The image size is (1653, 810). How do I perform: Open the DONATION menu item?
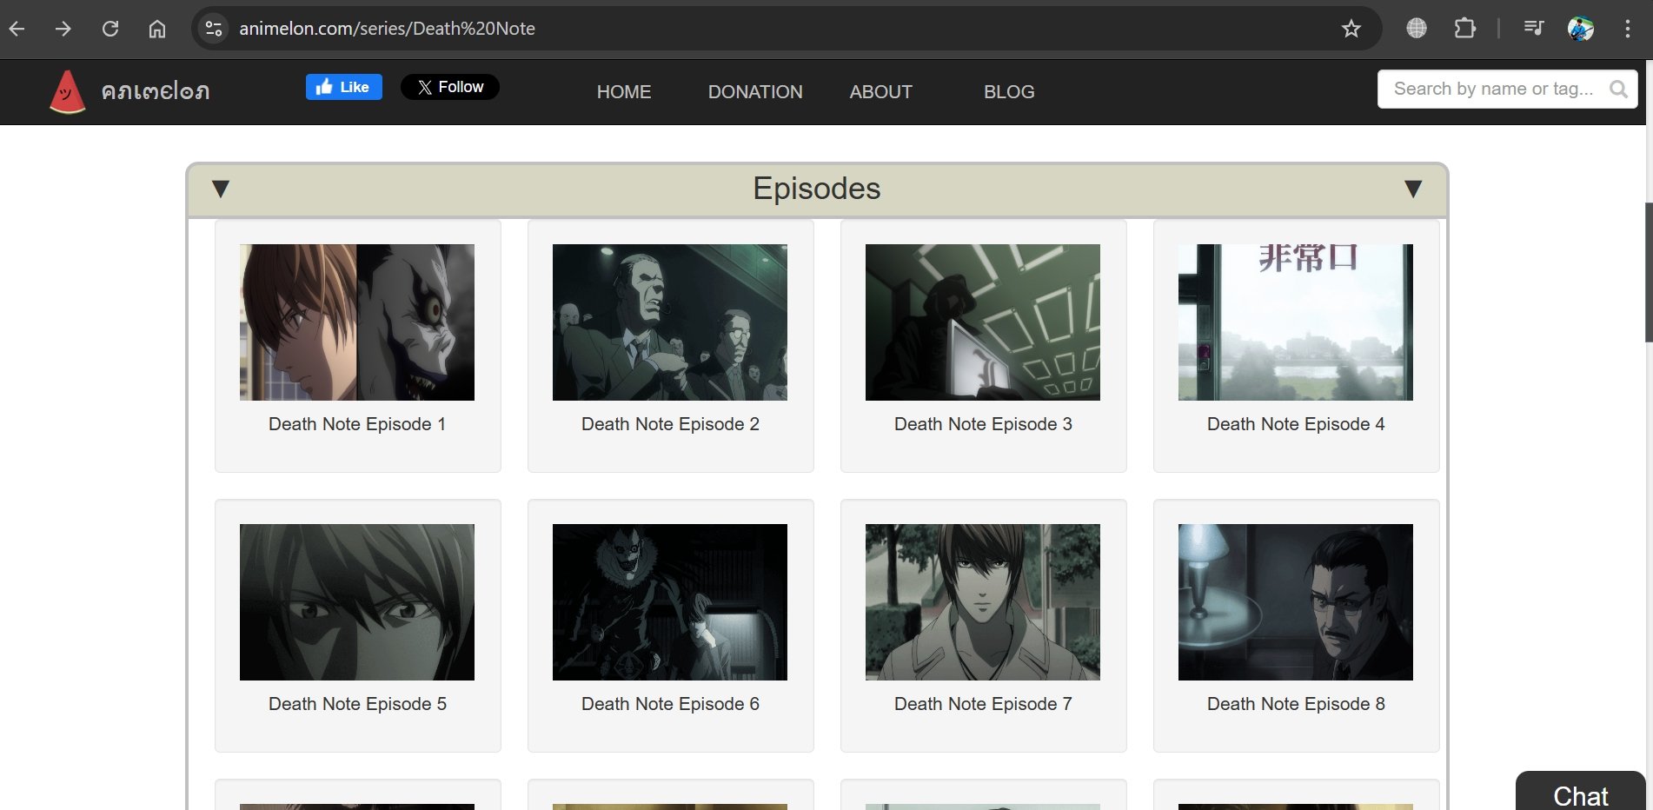pyautogui.click(x=755, y=92)
